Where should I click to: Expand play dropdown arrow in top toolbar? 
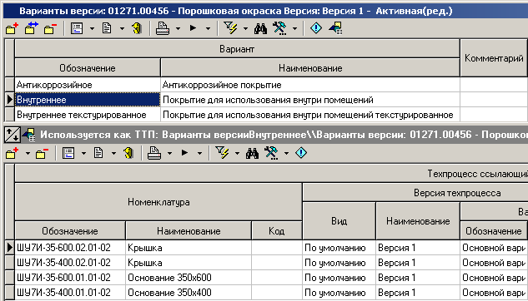(208, 29)
